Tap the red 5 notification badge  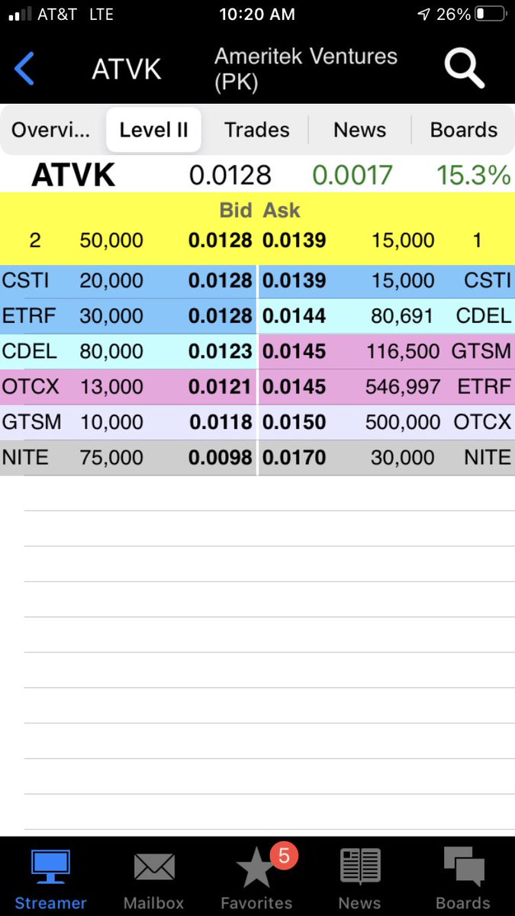[284, 856]
